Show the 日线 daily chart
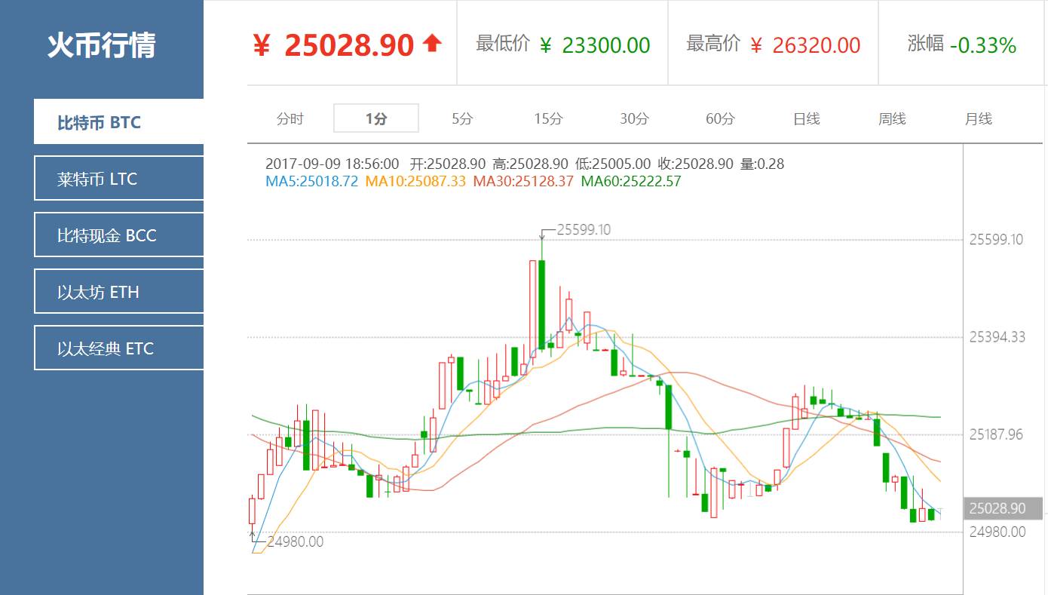Image resolution: width=1048 pixels, height=595 pixels. click(x=806, y=118)
